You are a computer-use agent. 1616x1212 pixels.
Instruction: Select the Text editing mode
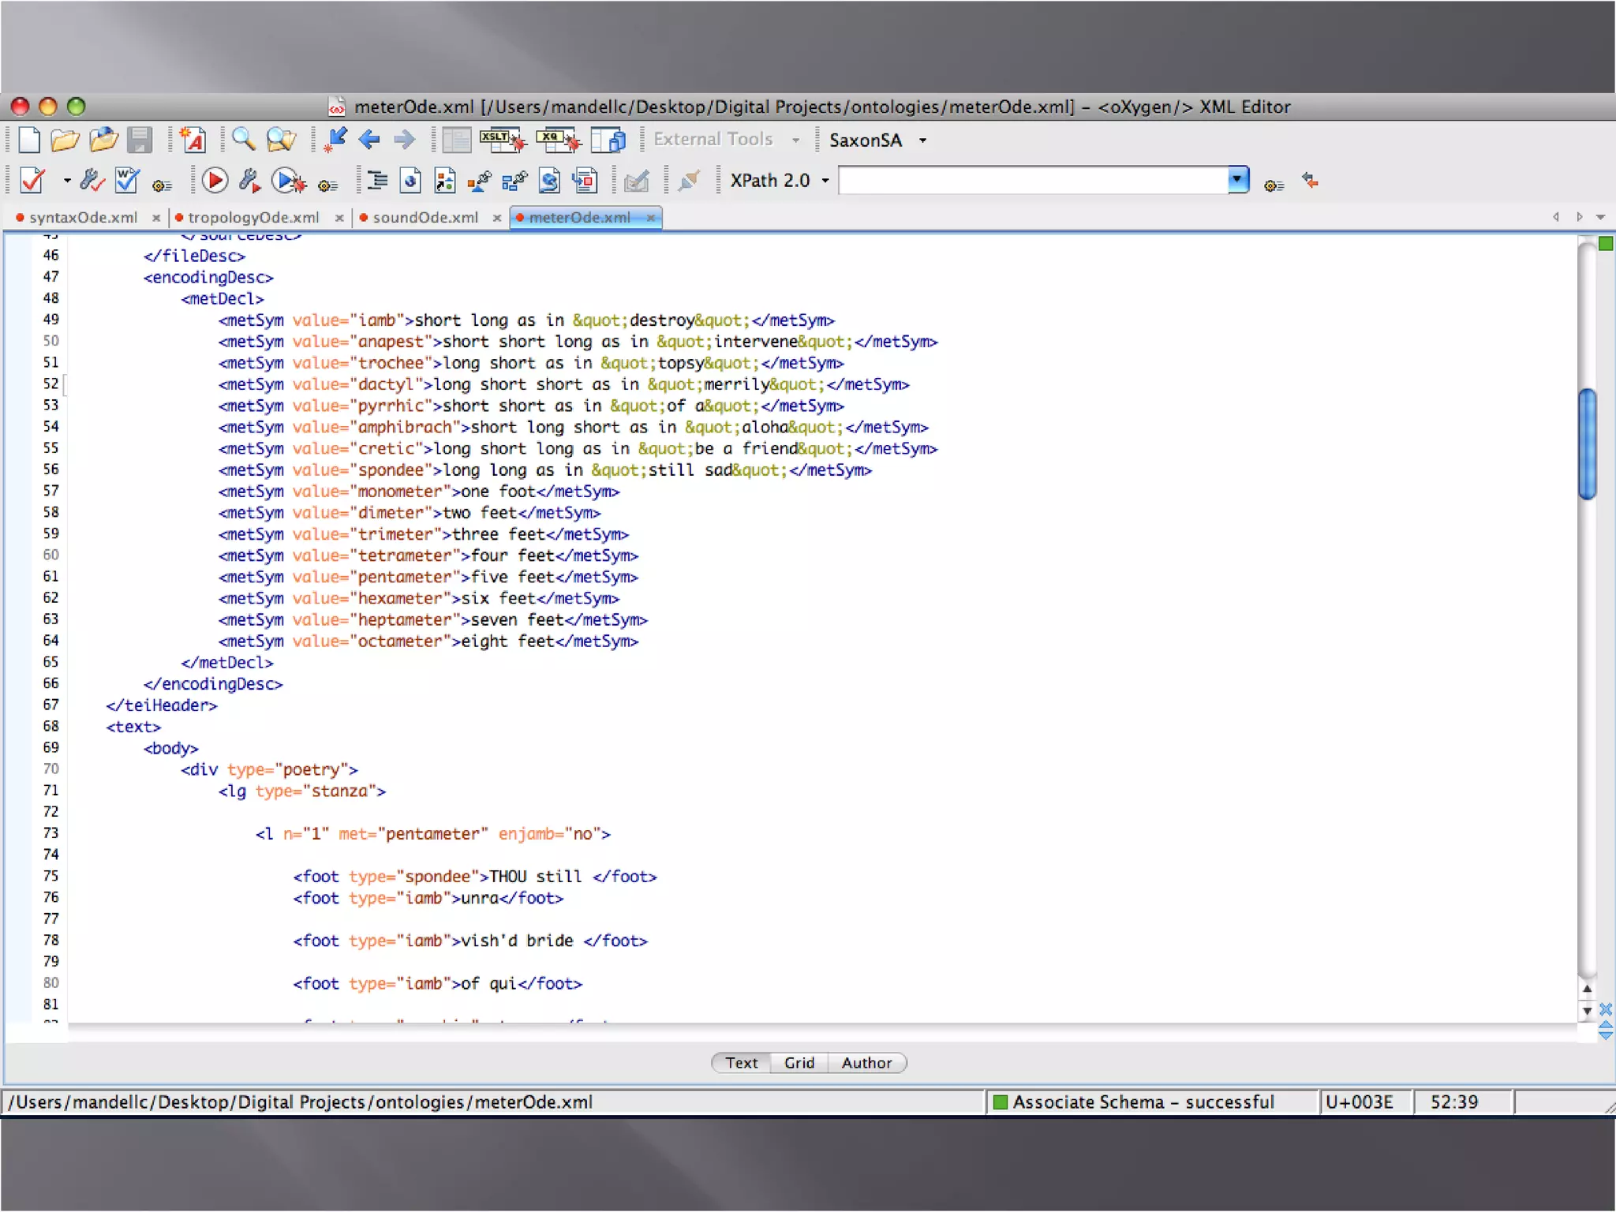coord(741,1063)
